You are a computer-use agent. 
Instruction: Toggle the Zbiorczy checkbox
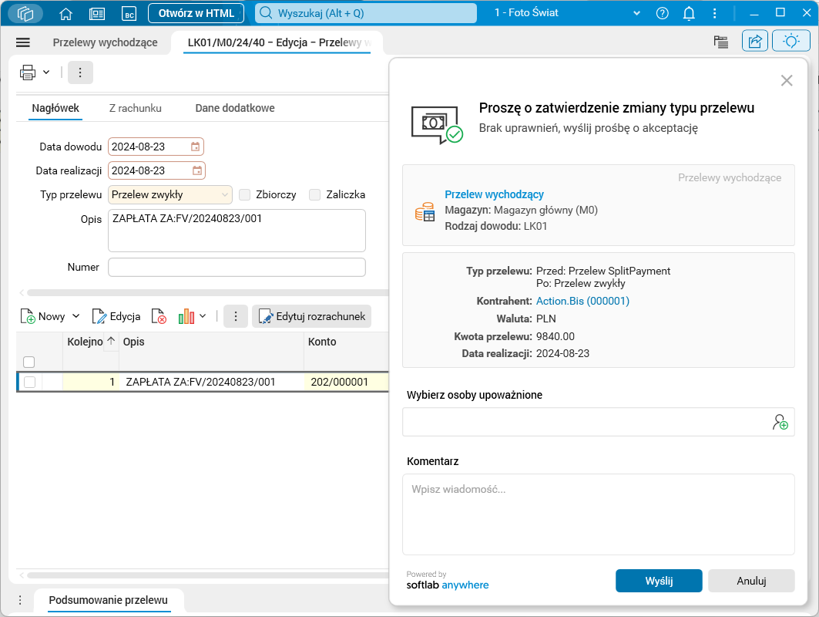244,194
